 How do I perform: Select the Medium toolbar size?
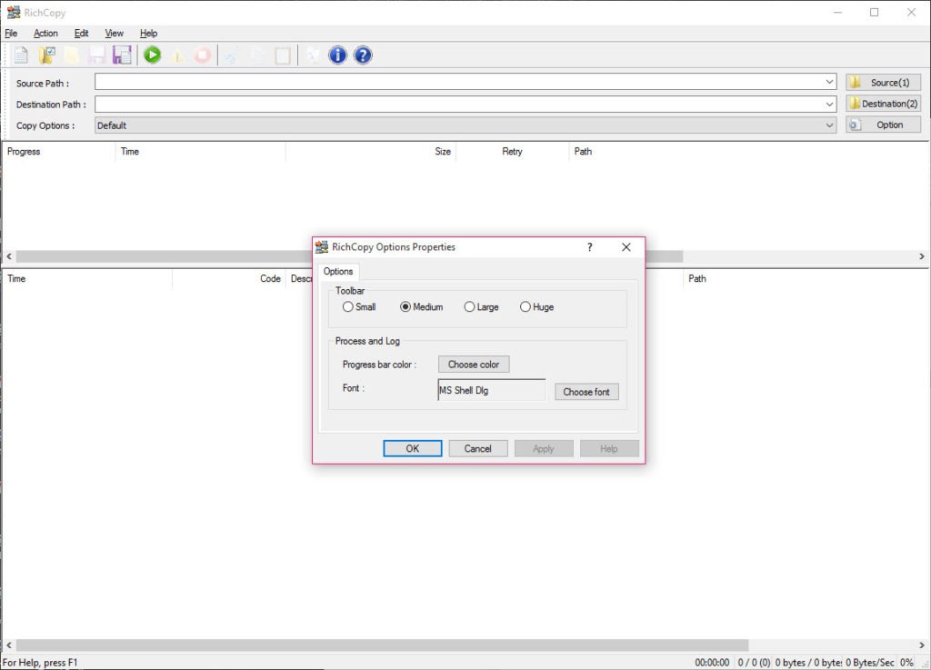tap(422, 306)
